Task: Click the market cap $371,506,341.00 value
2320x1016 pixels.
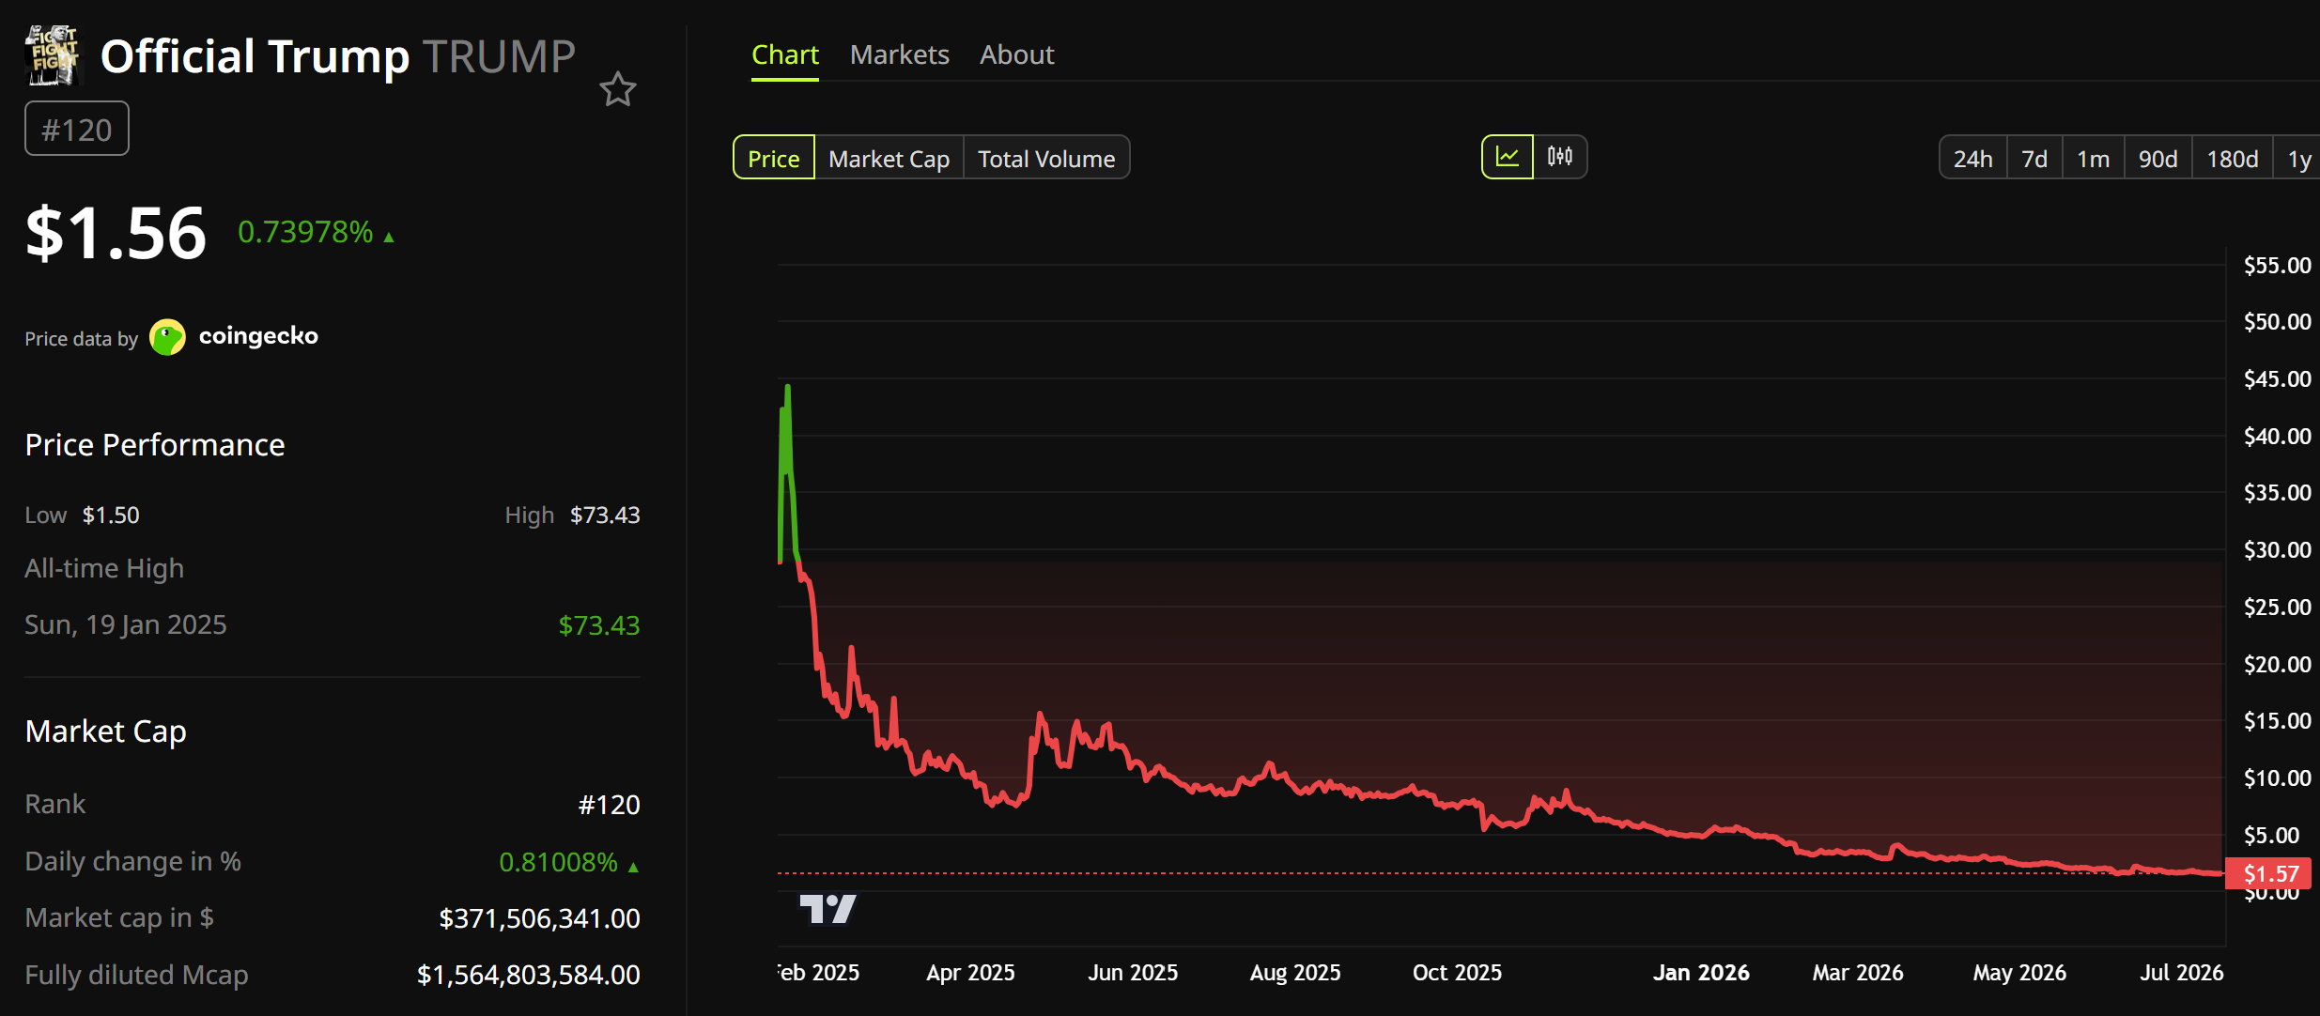Action: [539, 918]
